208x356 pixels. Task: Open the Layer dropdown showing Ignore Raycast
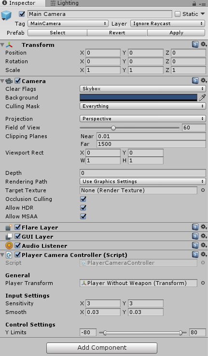click(167, 23)
